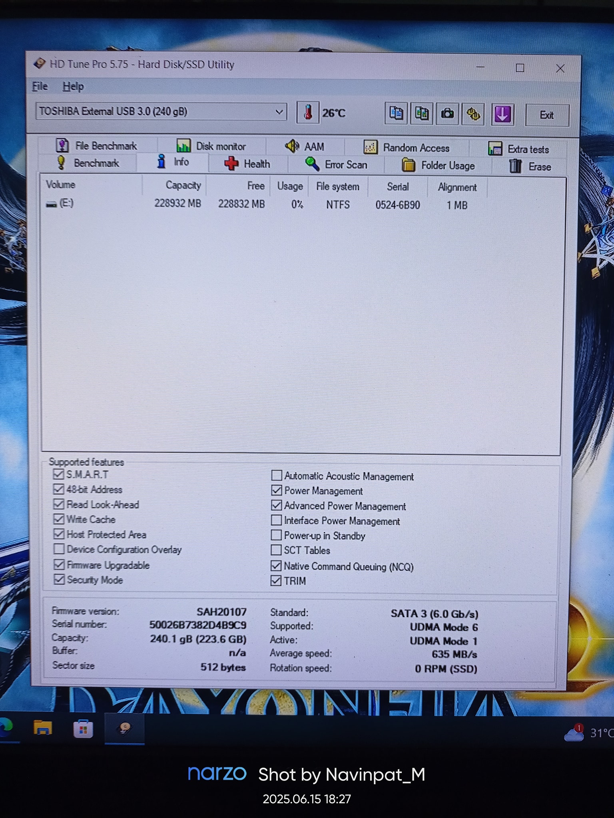Click the HD Tune Pro title bar icon

point(39,64)
